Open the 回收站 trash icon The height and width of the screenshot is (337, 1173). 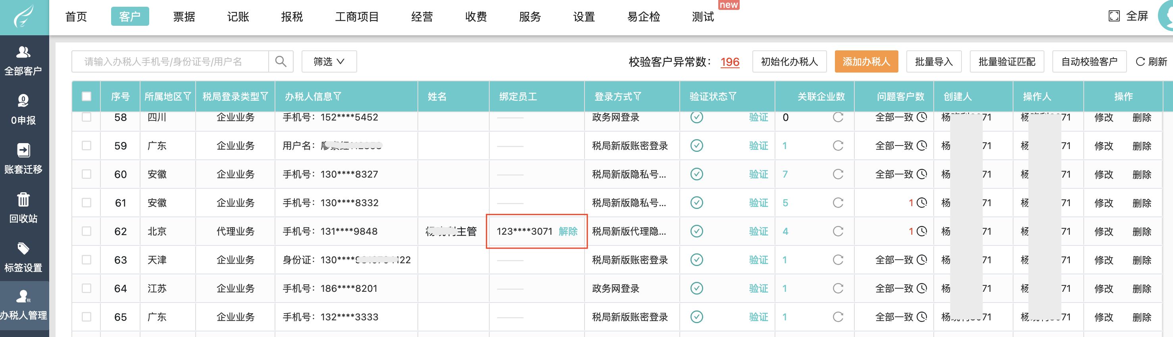23,200
